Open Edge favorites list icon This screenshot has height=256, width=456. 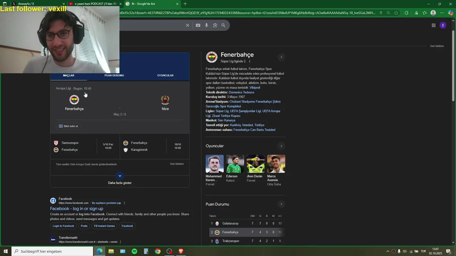(424, 13)
